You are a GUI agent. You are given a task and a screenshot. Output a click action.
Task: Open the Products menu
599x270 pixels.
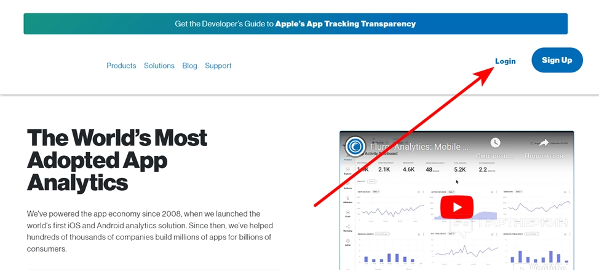pos(121,66)
